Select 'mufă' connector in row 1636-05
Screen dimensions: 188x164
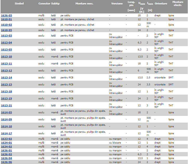[41, 15]
